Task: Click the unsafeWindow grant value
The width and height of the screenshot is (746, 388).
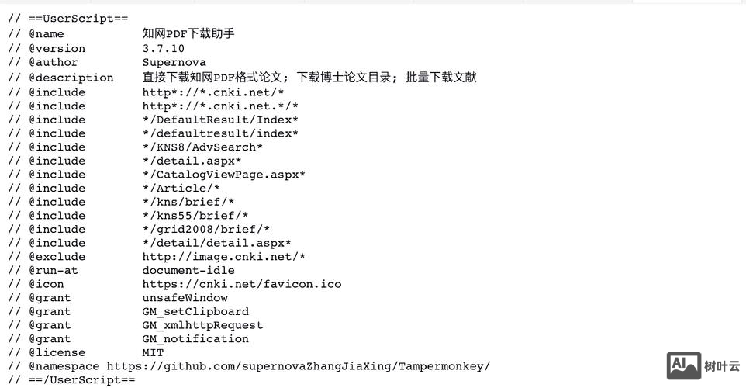Action: 185,298
